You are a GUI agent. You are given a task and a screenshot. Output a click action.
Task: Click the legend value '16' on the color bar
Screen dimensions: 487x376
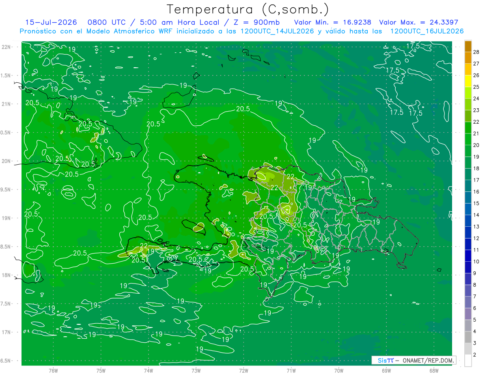[x=477, y=192]
